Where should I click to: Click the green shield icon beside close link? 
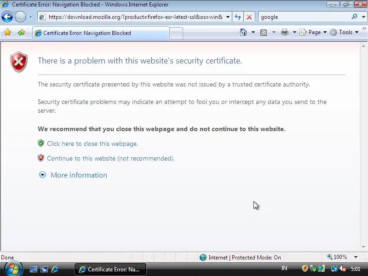pos(41,143)
